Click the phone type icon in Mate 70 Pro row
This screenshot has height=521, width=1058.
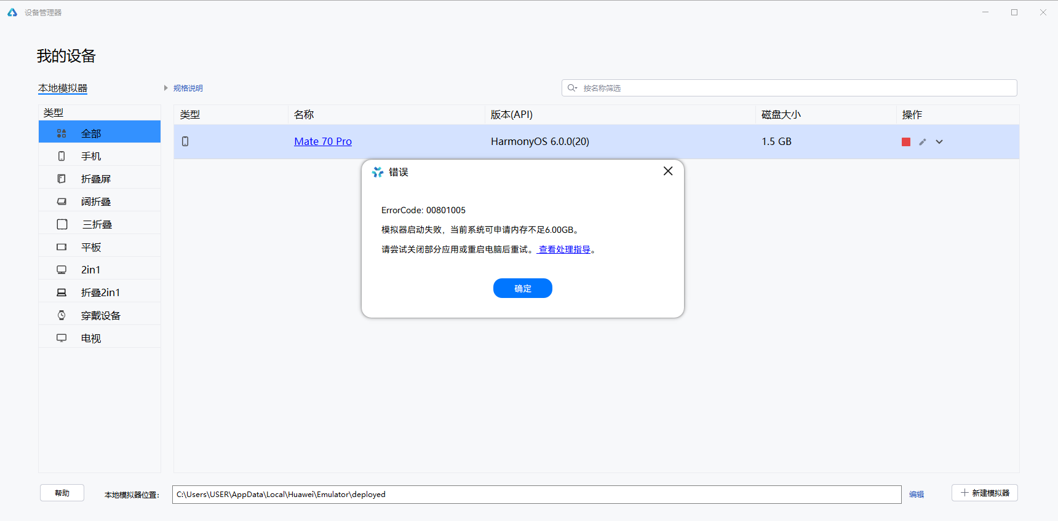(x=185, y=141)
